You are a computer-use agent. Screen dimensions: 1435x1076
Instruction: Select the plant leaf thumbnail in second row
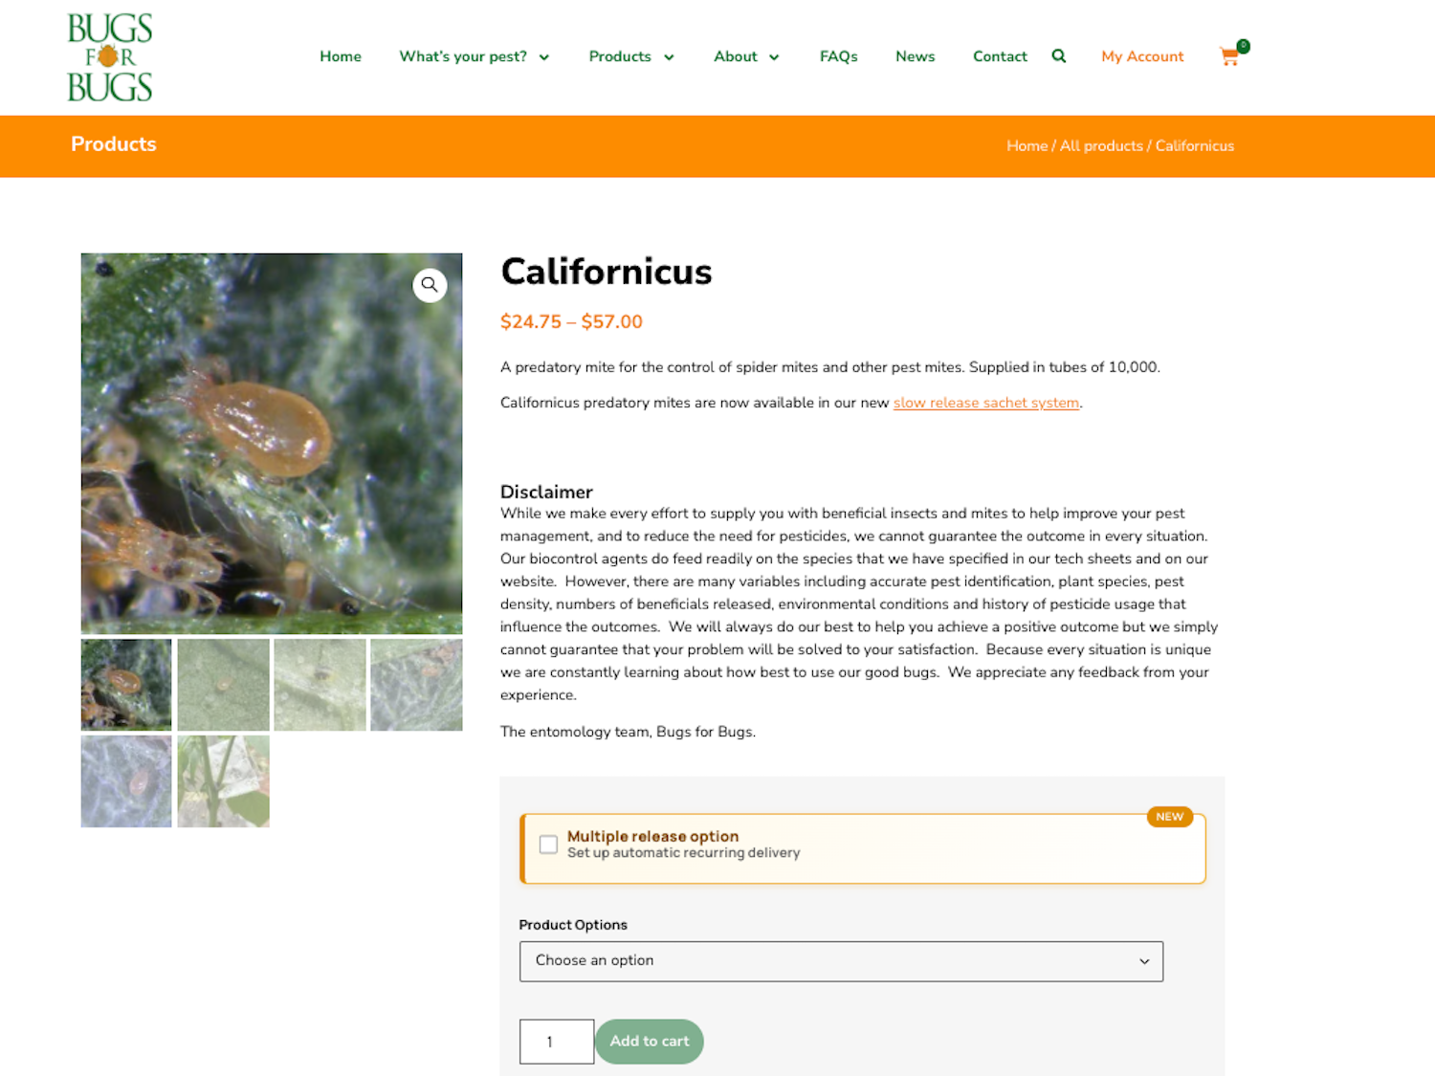(223, 781)
